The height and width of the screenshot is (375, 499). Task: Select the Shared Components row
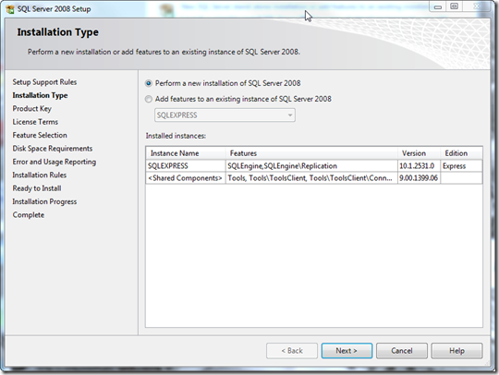(314, 178)
